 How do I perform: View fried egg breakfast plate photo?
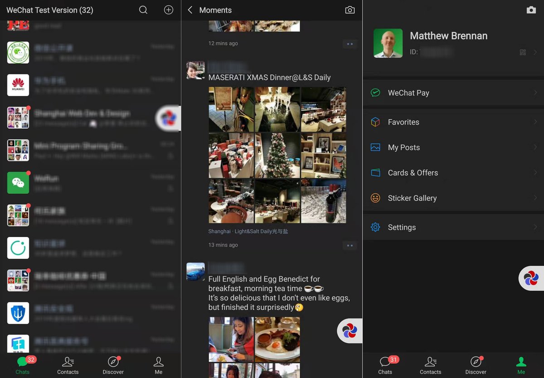[x=277, y=339]
